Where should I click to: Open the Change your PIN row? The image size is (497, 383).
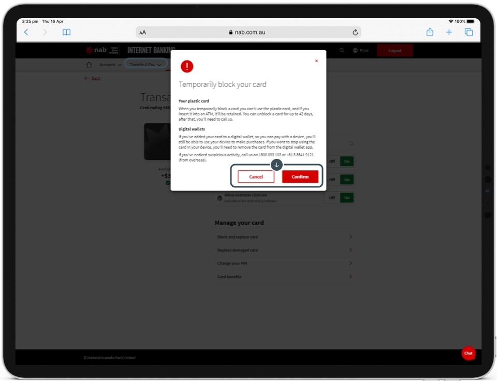click(x=284, y=263)
